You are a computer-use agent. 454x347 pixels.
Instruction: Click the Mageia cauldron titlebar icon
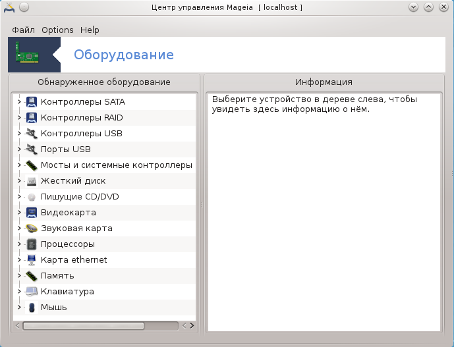(9, 7)
